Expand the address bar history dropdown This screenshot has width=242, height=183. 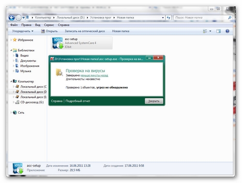coord(163,17)
